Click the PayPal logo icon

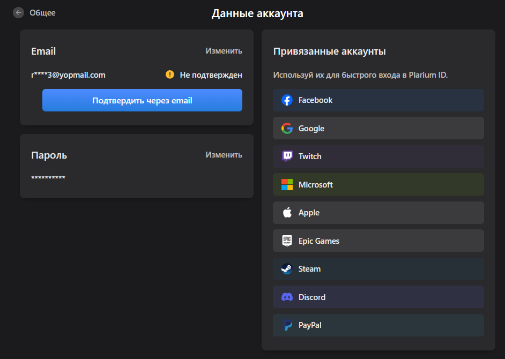287,325
